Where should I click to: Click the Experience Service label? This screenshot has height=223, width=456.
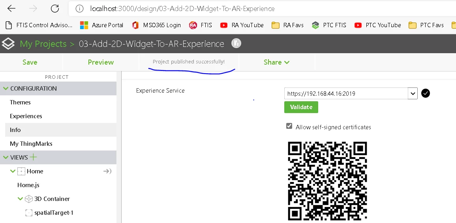160,91
